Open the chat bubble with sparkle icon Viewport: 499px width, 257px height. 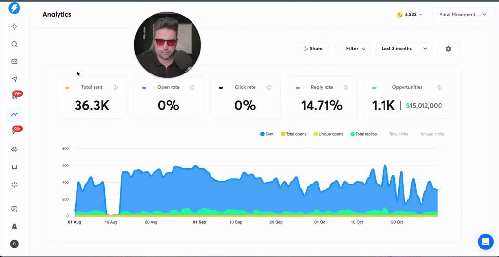14,209
